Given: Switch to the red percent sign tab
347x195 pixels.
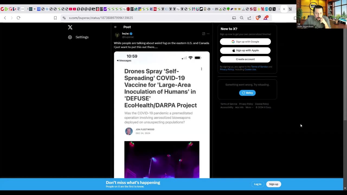Looking at the screenshot, I should pyautogui.click(x=262, y=9).
